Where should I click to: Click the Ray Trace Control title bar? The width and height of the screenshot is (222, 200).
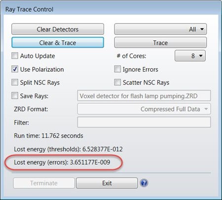pyautogui.click(x=111, y=9)
